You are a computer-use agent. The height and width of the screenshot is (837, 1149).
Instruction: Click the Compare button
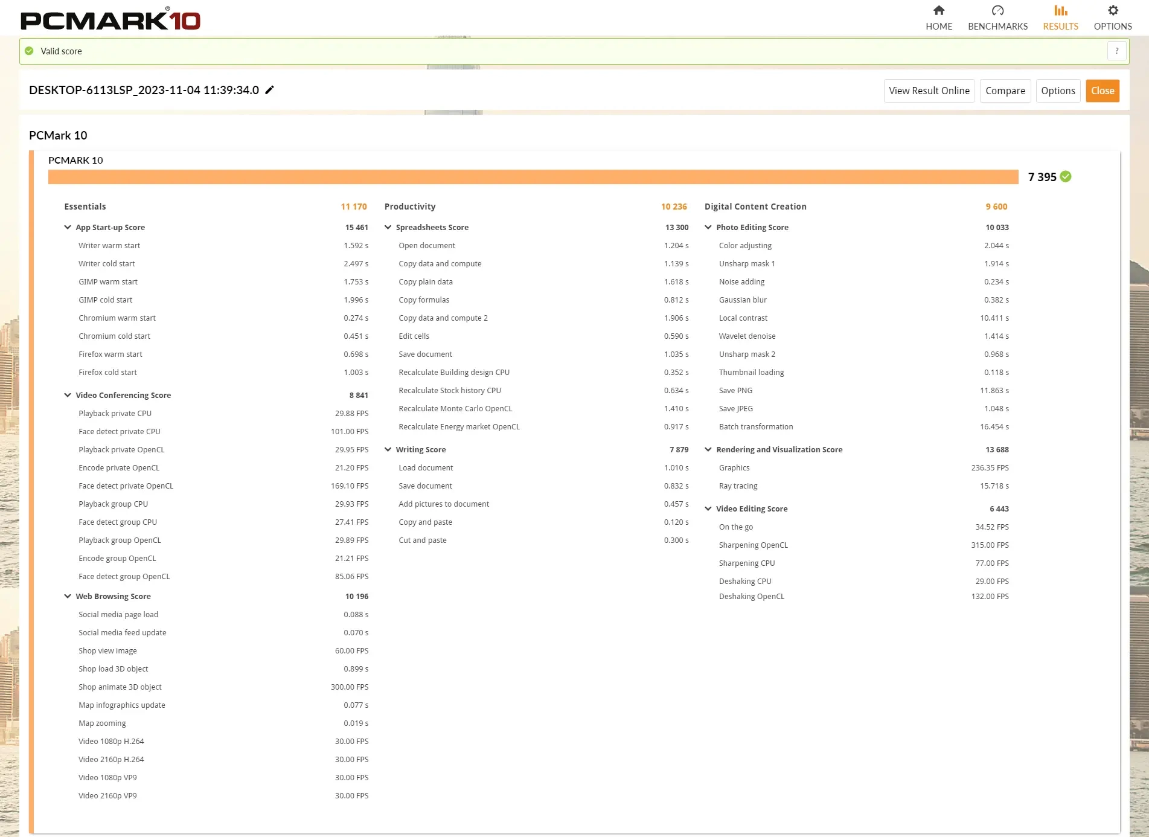(1005, 91)
